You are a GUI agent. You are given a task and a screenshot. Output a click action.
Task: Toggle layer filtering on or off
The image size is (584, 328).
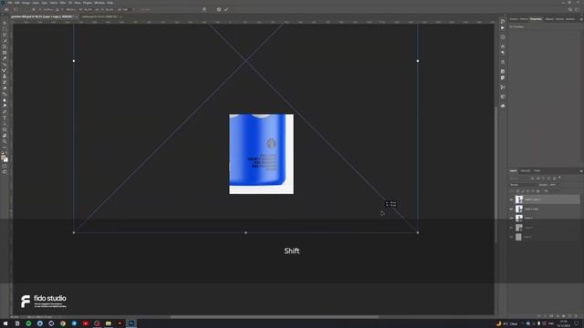pos(559,179)
